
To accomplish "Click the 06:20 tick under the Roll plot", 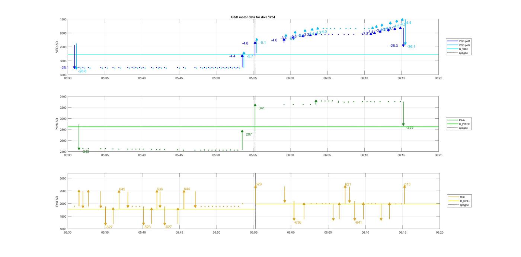I will pyautogui.click(x=439, y=233).
